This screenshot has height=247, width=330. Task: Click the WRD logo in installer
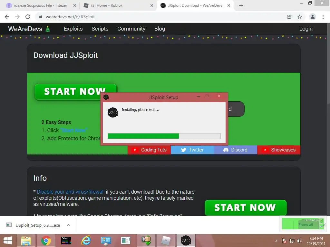[x=112, y=113]
